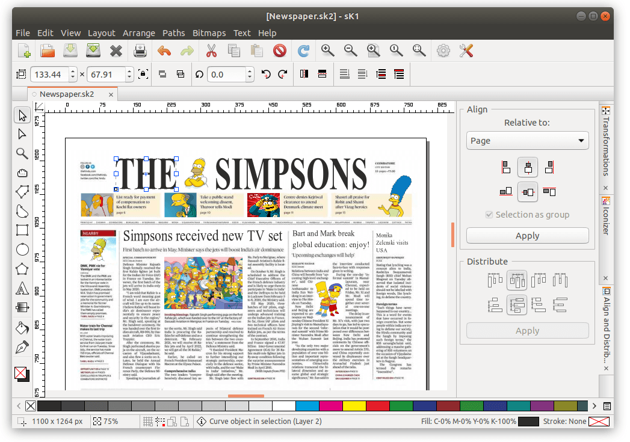Select the Selection arrow tool
Viewport: 630px width, 442px height.
click(x=22, y=115)
